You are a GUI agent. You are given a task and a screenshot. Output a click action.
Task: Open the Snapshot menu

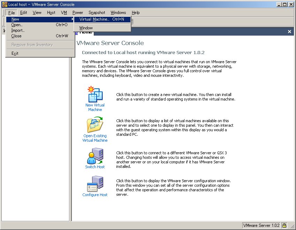tap(97, 13)
